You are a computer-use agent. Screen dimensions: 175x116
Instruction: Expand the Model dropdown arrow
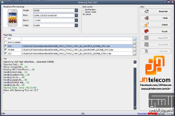tap(76, 11)
